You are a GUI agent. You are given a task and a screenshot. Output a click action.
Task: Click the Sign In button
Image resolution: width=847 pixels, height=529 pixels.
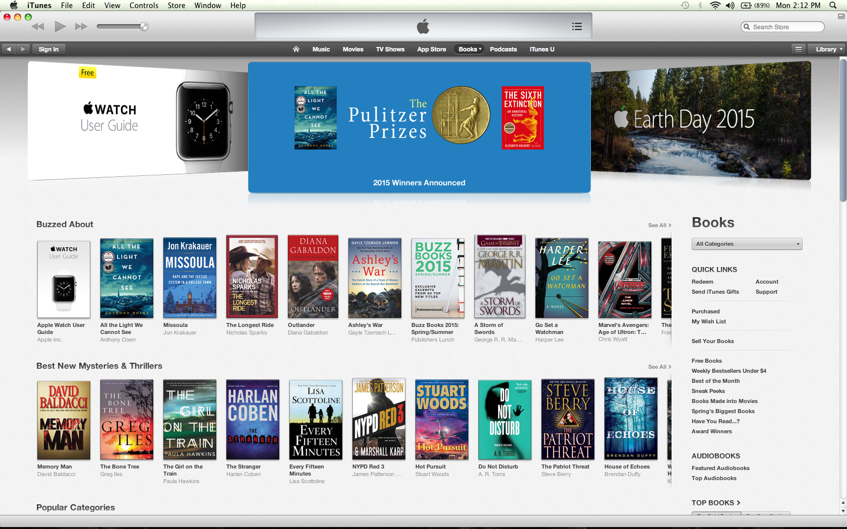[49, 49]
